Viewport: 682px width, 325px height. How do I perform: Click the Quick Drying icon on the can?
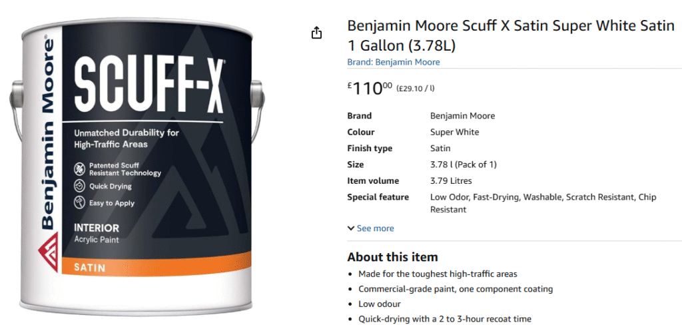79,186
